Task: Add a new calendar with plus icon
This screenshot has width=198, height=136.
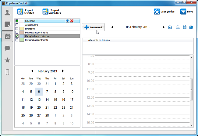Action: [67, 21]
